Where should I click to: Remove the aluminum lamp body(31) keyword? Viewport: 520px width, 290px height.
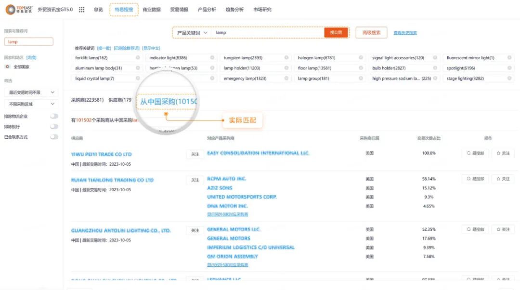[x=138, y=68]
